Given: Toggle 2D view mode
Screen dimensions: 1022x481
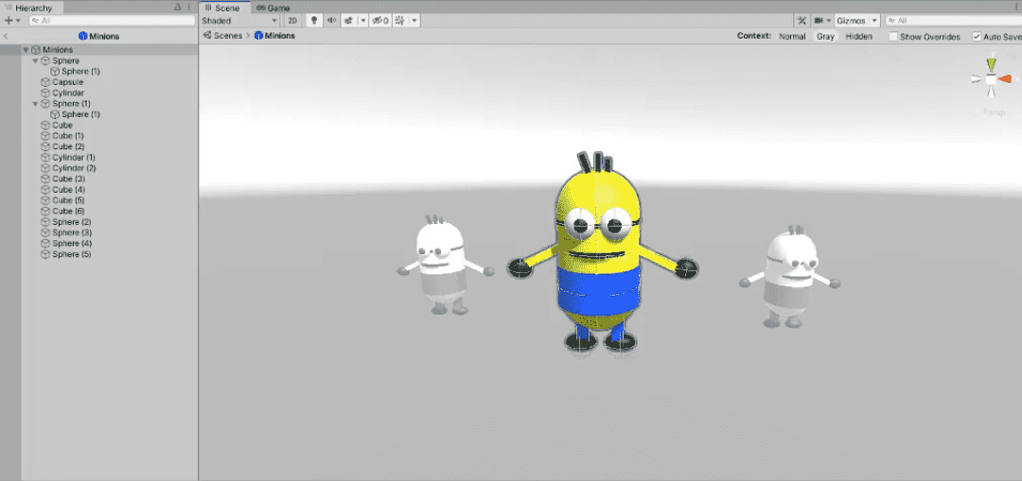Looking at the screenshot, I should click(292, 21).
